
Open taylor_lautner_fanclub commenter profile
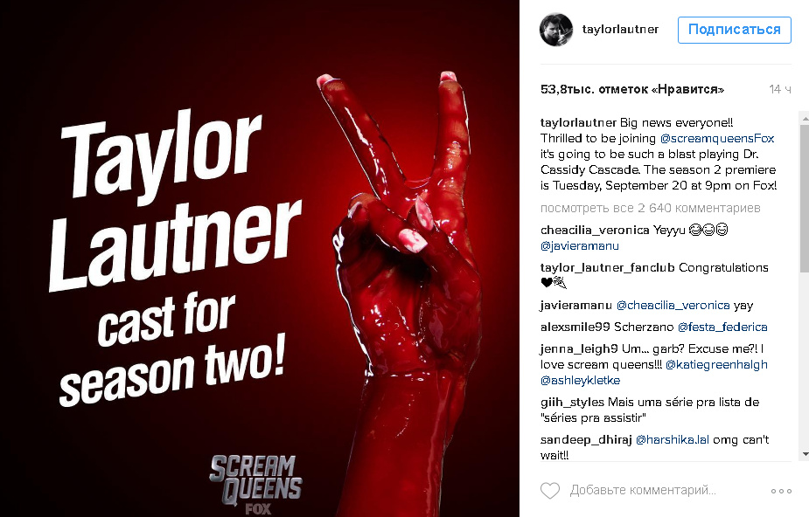click(x=607, y=268)
